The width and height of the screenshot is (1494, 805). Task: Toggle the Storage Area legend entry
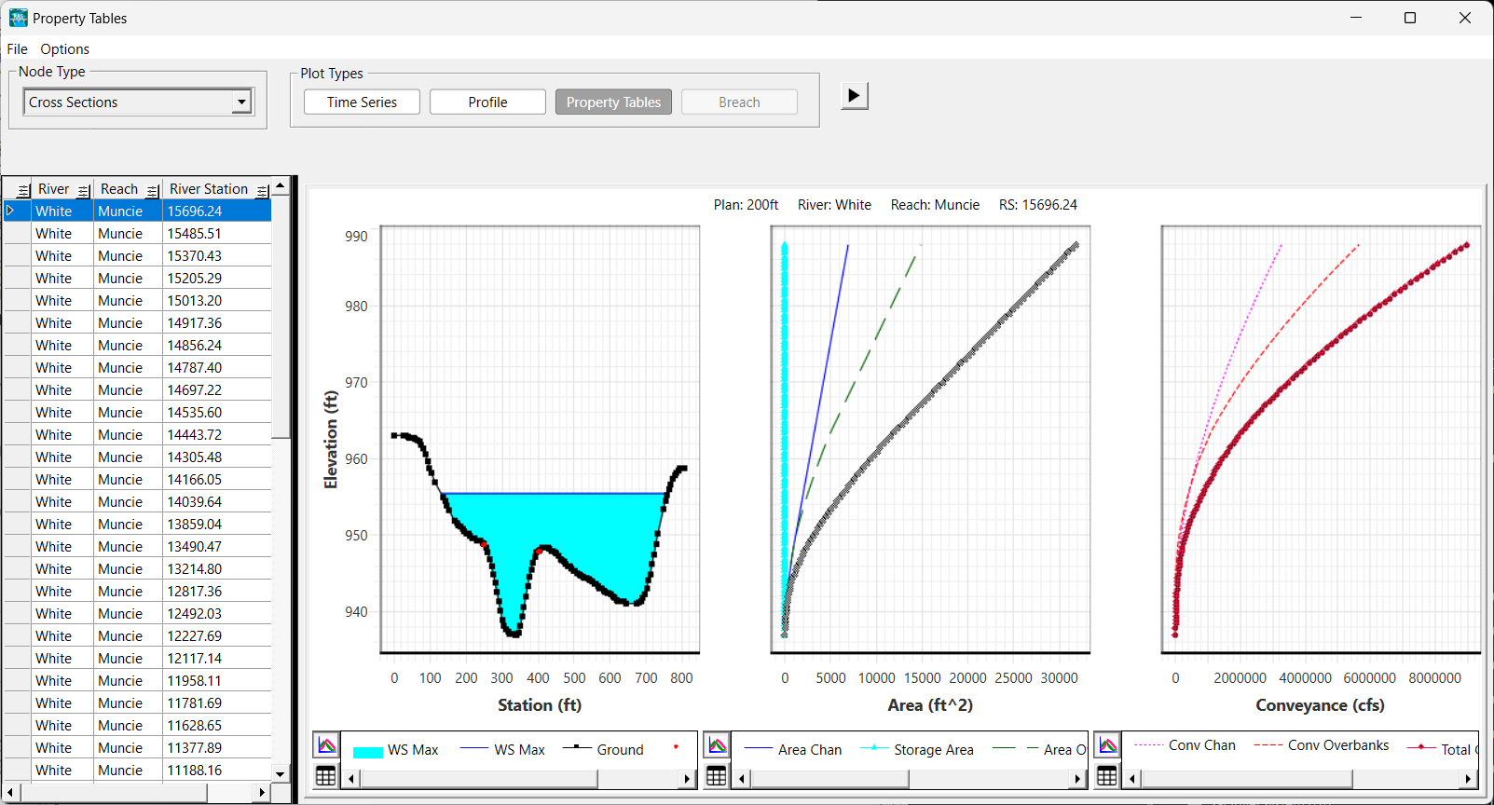pyautogui.click(x=920, y=750)
